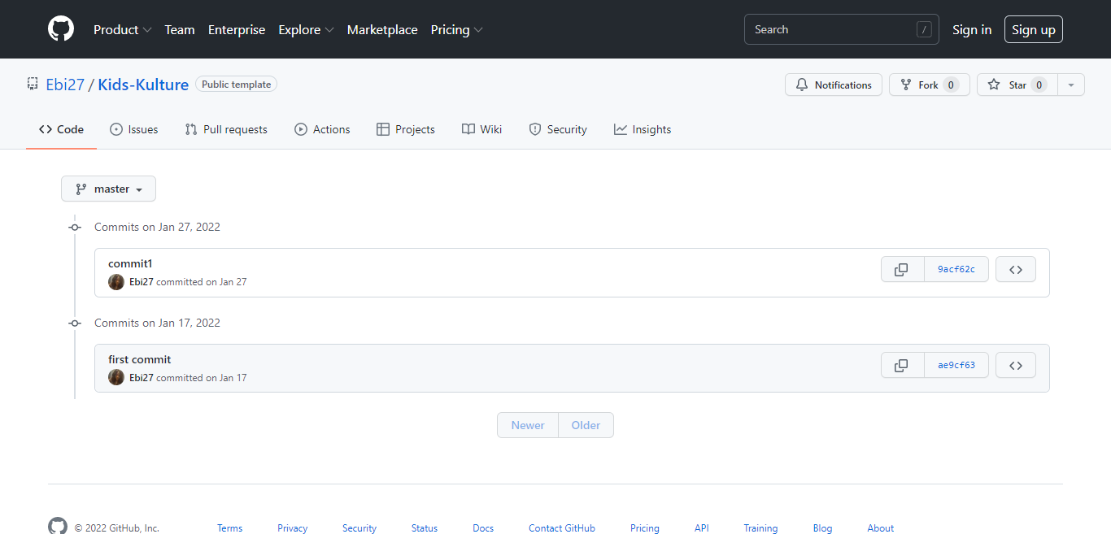Viewport: 1111px width, 534px height.
Task: Open the Insights tab
Action: pos(643,129)
